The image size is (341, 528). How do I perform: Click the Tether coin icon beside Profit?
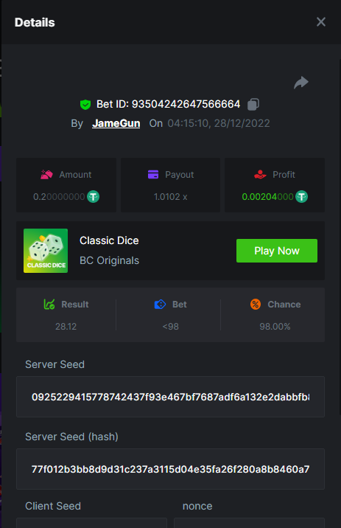(302, 197)
